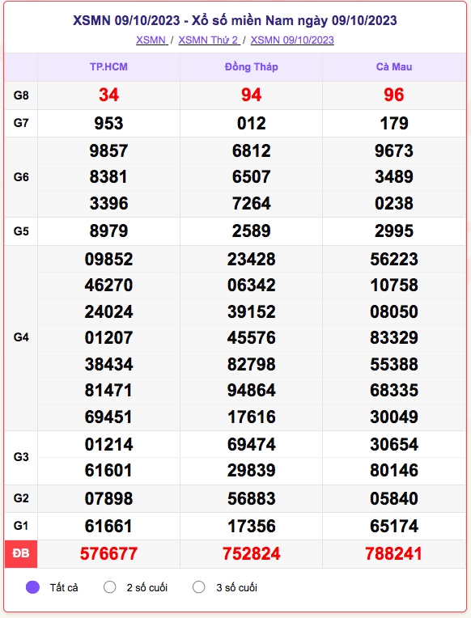The width and height of the screenshot is (471, 618).
Task: Click the G2 row label
Action: [21, 498]
